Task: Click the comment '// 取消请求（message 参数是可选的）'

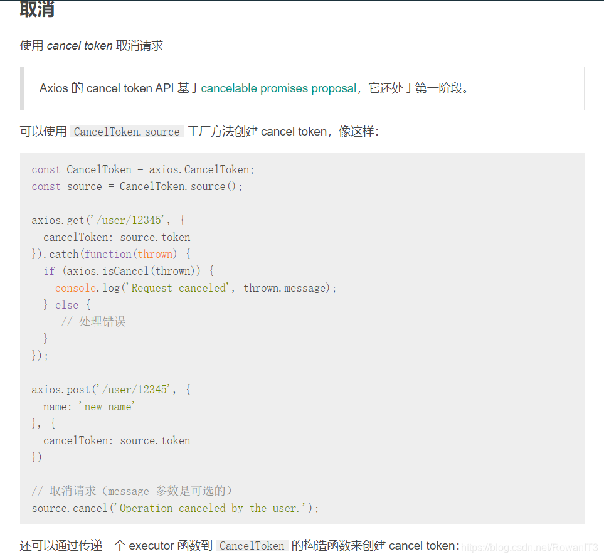Action: (x=132, y=491)
